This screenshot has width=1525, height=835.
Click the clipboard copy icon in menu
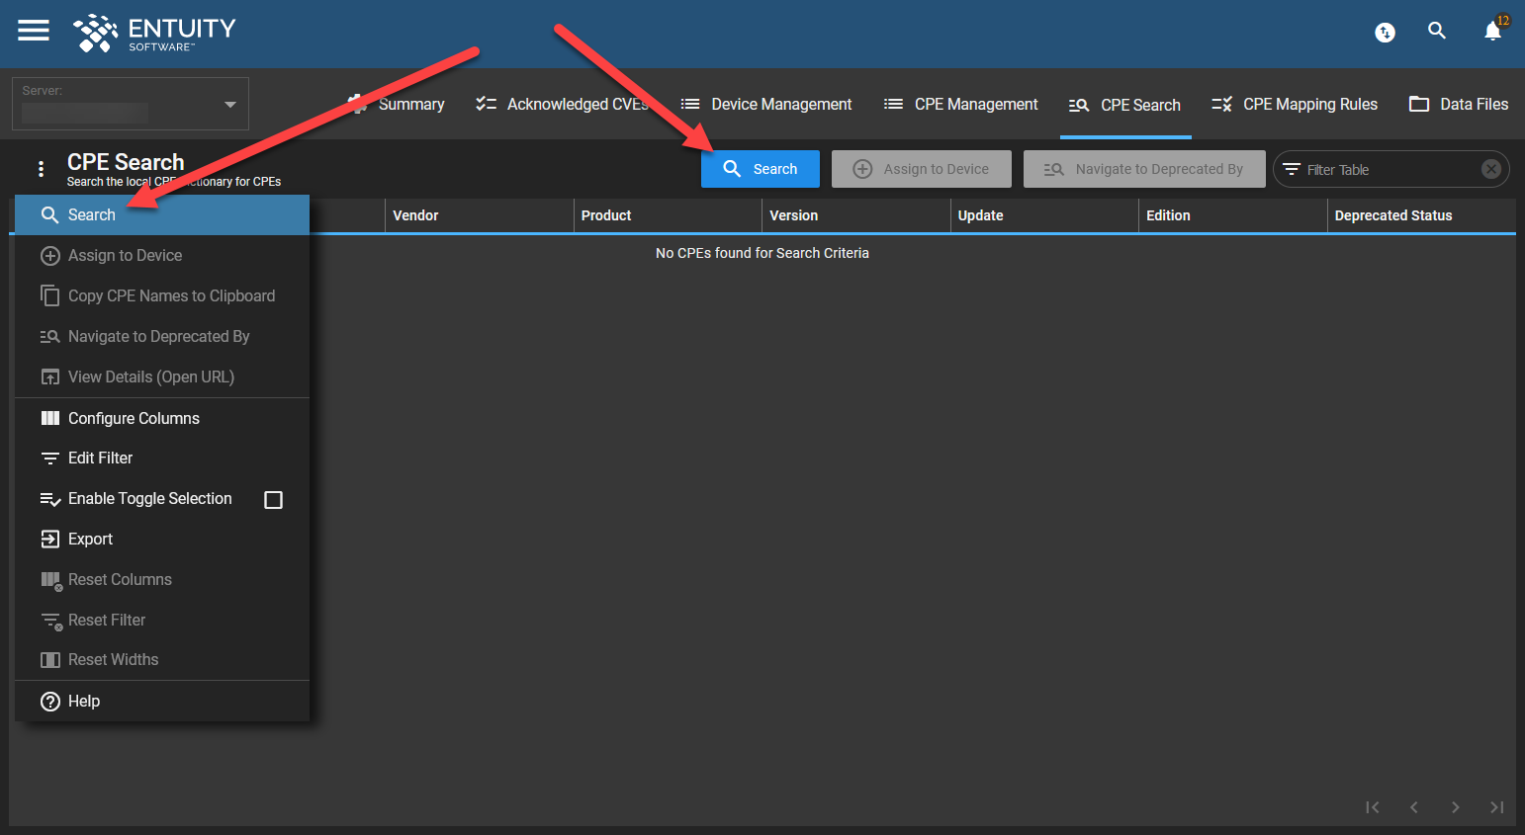(x=50, y=295)
